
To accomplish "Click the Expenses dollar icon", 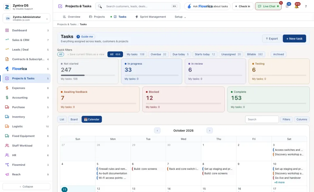I will click(7, 88).
